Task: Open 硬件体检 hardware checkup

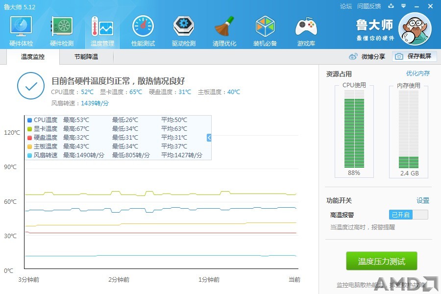Action: click(x=21, y=31)
